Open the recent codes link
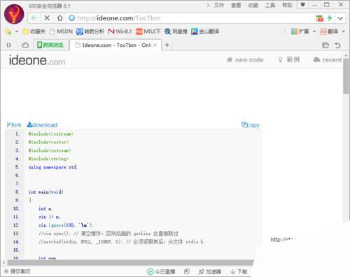Image resolution: width=350 pixels, height=277 pixels. tap(328, 59)
